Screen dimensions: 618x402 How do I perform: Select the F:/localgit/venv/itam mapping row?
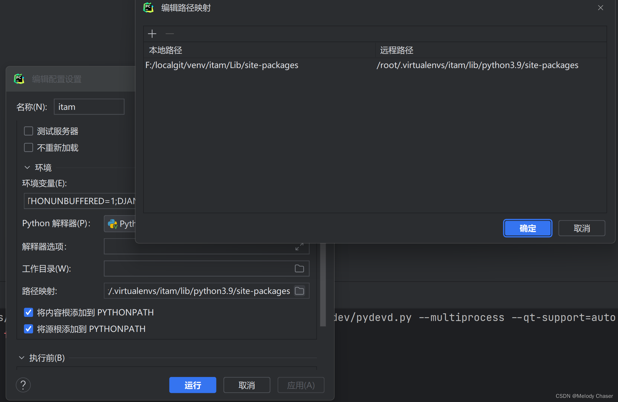click(222, 65)
